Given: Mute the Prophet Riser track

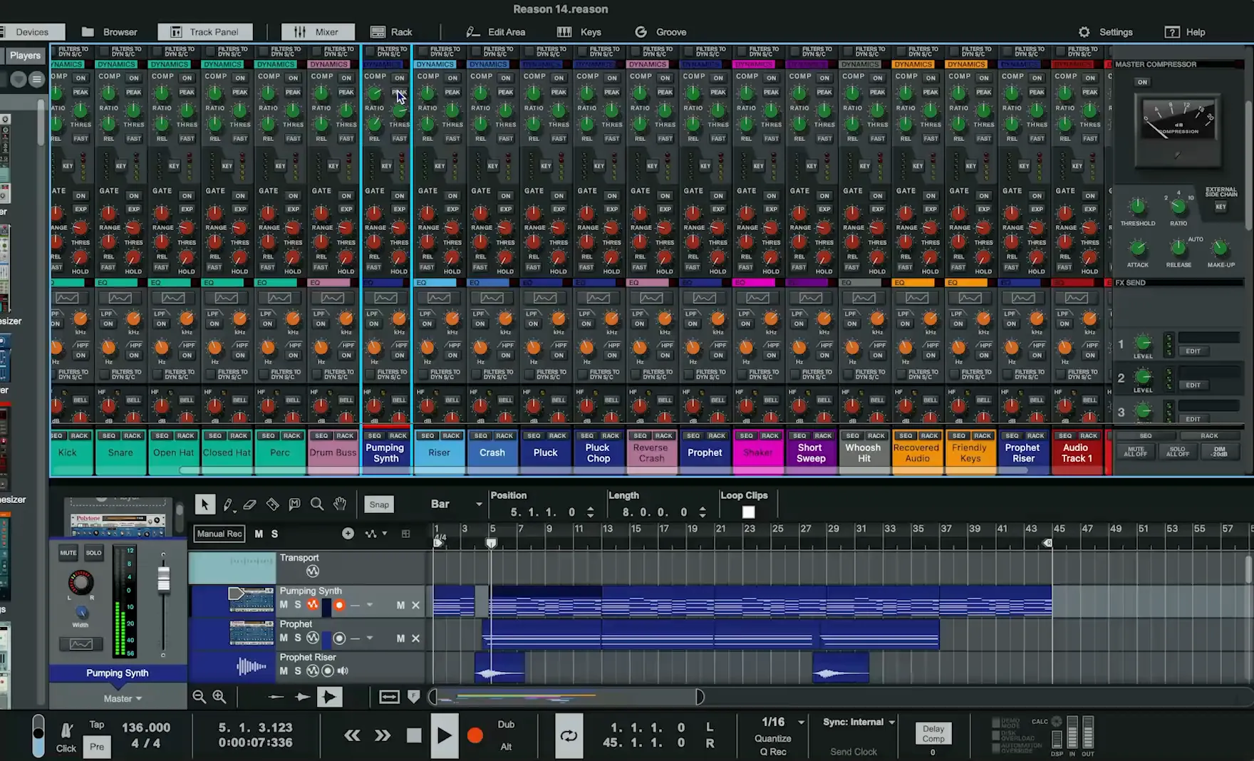Looking at the screenshot, I should 284,671.
